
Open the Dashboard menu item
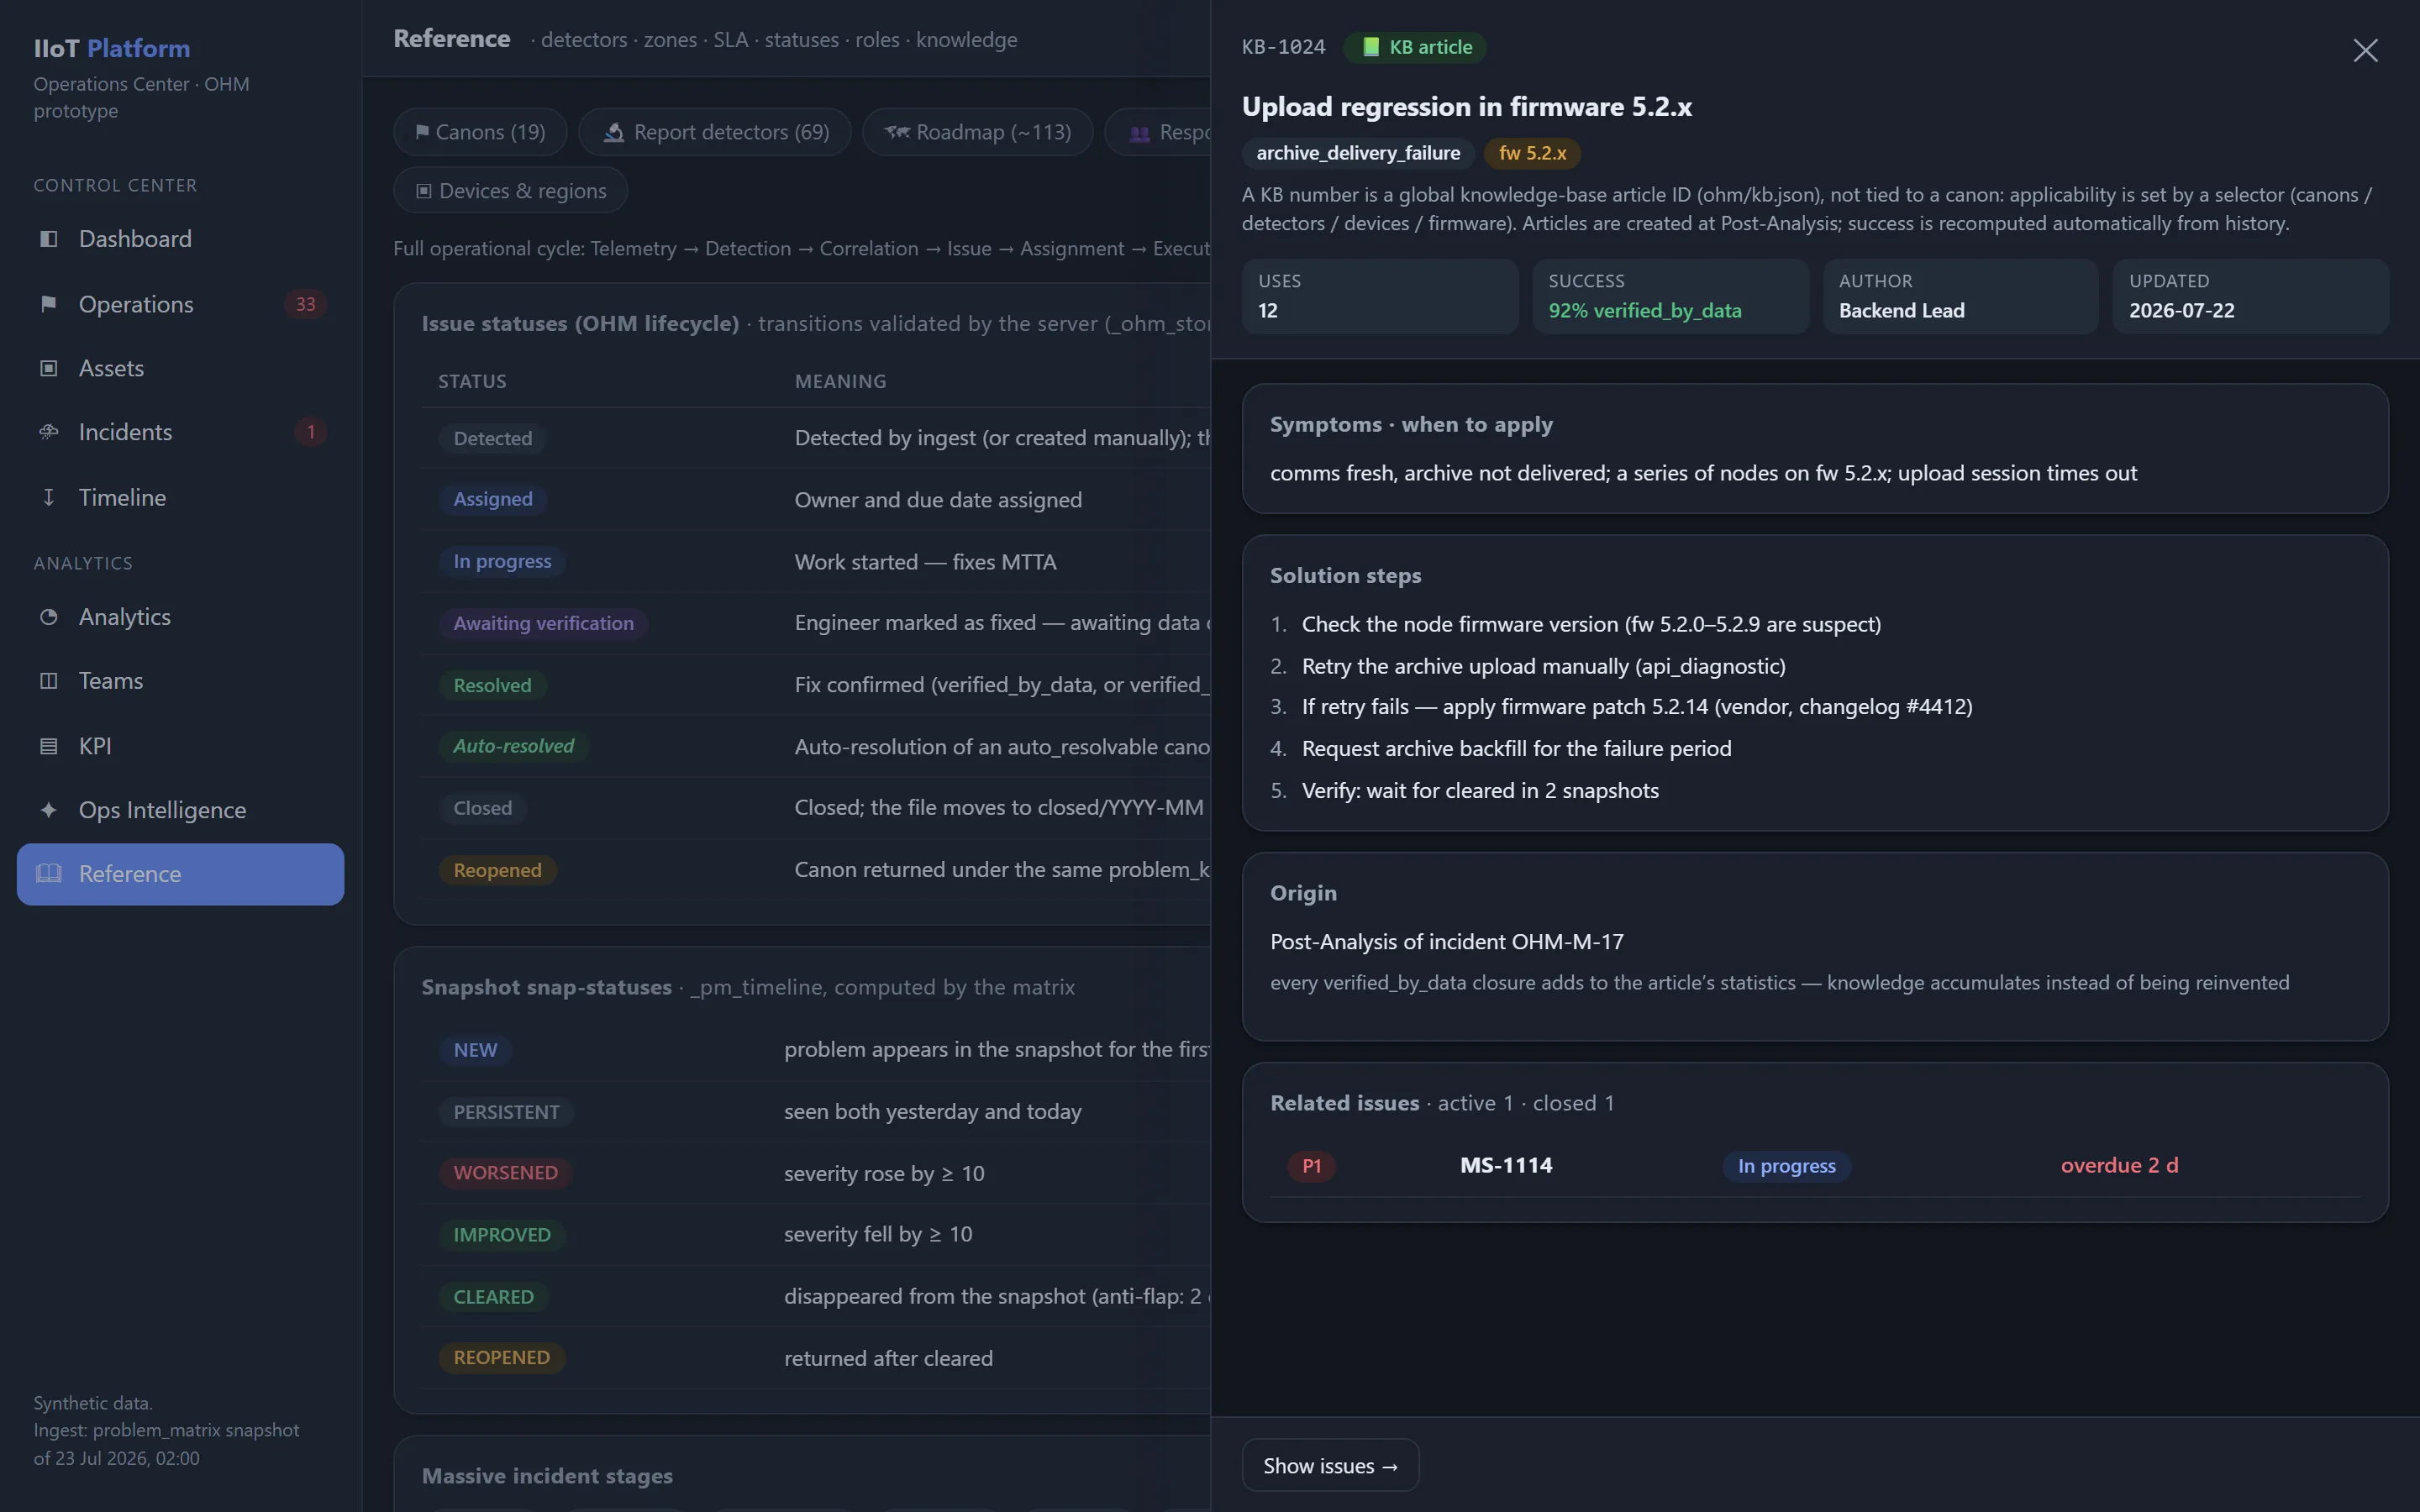tap(180, 239)
